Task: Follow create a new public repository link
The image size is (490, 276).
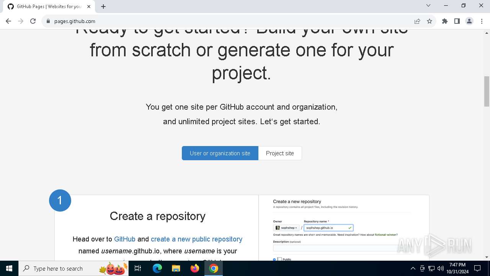Action: click(x=196, y=239)
